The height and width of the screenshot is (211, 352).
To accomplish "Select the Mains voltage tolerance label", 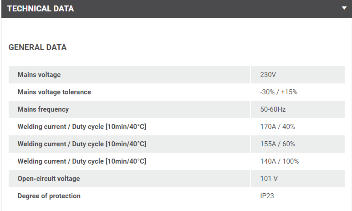I will point(54,92).
